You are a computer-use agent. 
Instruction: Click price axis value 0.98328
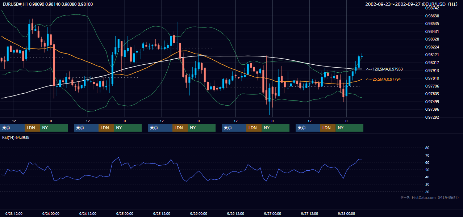(x=432, y=39)
